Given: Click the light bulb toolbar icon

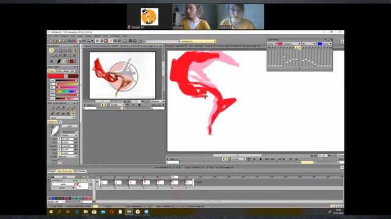Looking at the screenshot, I should coord(111,41).
